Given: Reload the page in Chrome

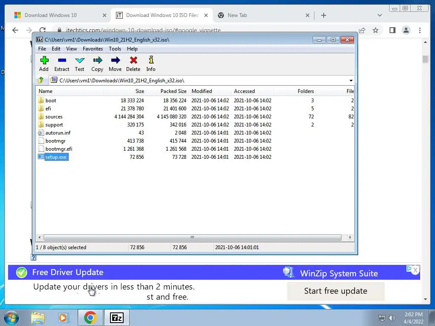Looking at the screenshot, I should tap(42, 30).
